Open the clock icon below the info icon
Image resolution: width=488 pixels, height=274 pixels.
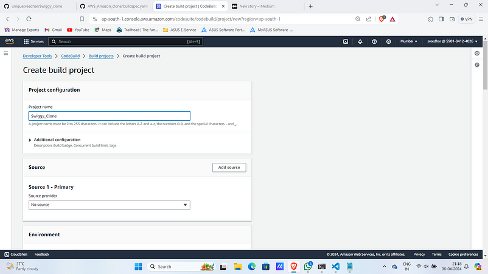[477, 65]
